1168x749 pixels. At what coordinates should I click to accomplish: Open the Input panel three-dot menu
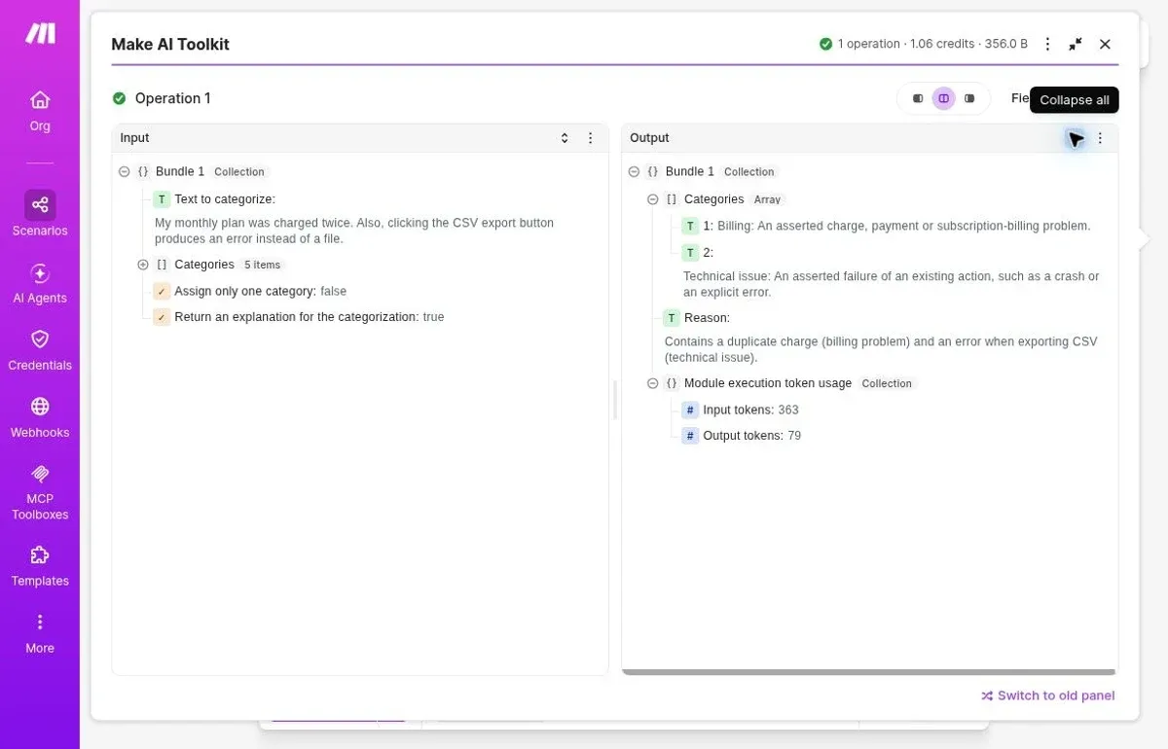(590, 138)
